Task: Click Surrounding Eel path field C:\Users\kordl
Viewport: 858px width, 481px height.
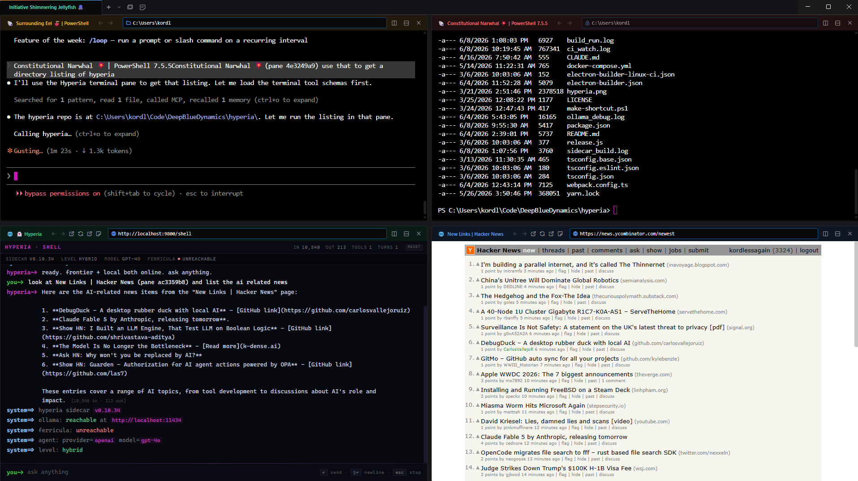Action: (254, 23)
